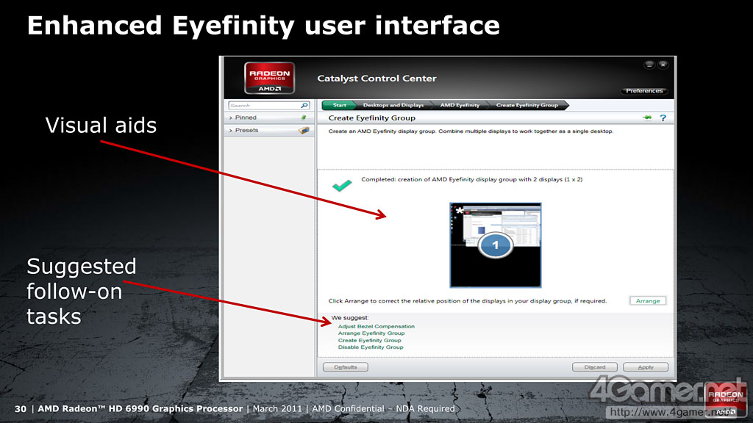
Task: Minimize the Catalyst Control Center window
Action: 649,65
